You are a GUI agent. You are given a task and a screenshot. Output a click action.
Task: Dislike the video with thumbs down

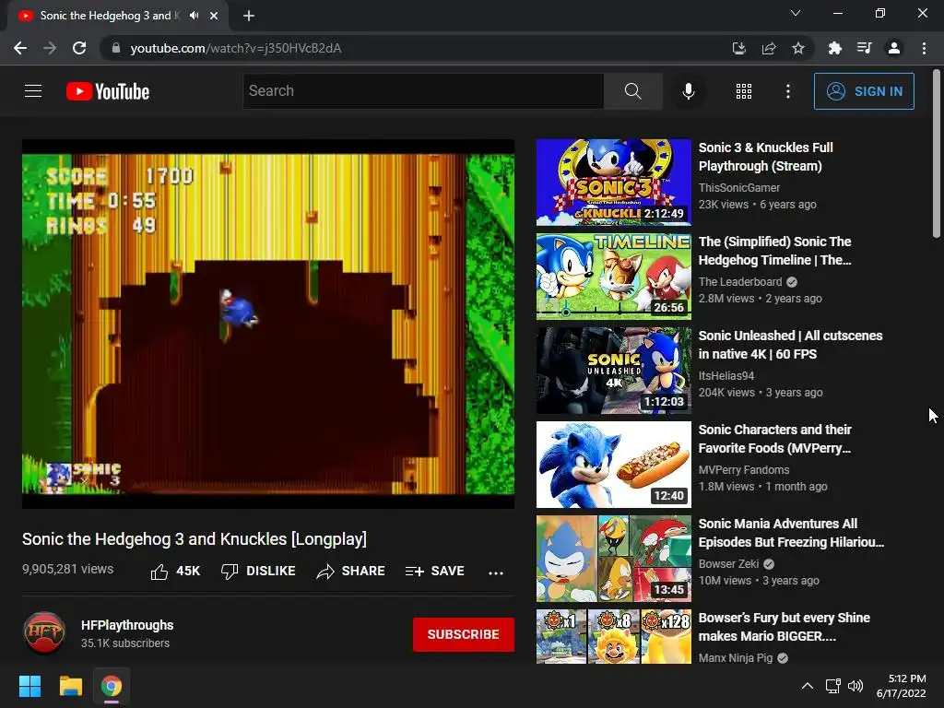258,571
